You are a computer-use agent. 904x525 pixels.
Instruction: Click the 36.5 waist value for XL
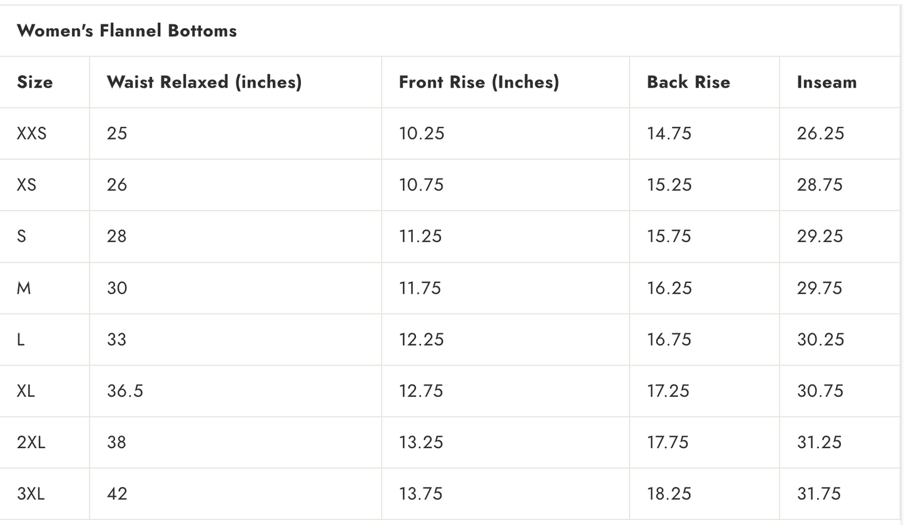124,391
